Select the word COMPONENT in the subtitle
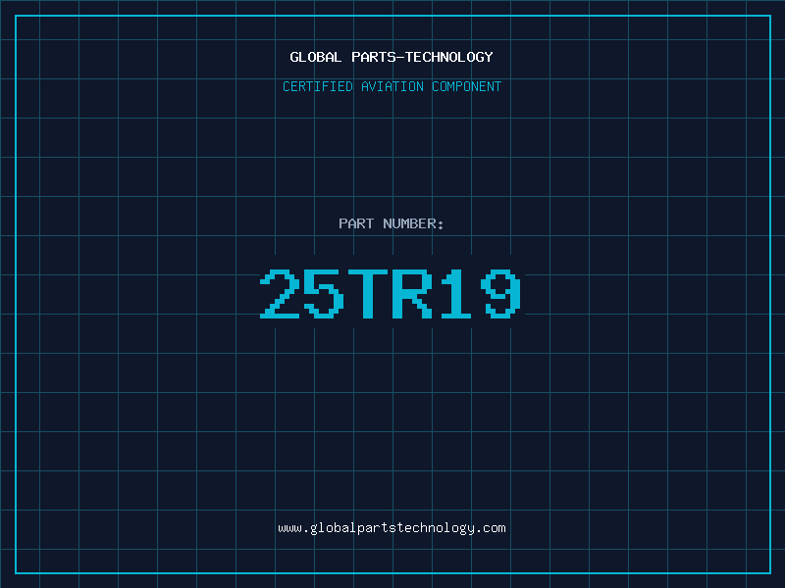Screen dimensions: 785x588 point(467,86)
